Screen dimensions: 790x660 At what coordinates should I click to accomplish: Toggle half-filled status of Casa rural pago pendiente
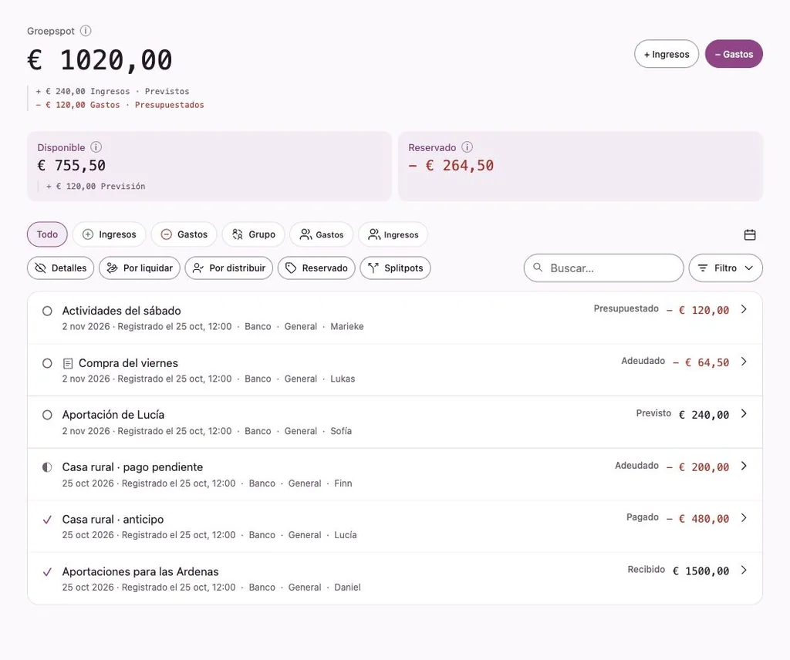click(47, 467)
